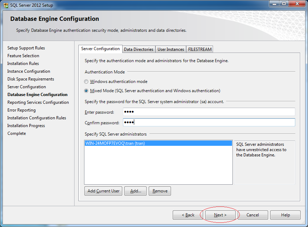Proceed with the Next > button

[220, 215]
